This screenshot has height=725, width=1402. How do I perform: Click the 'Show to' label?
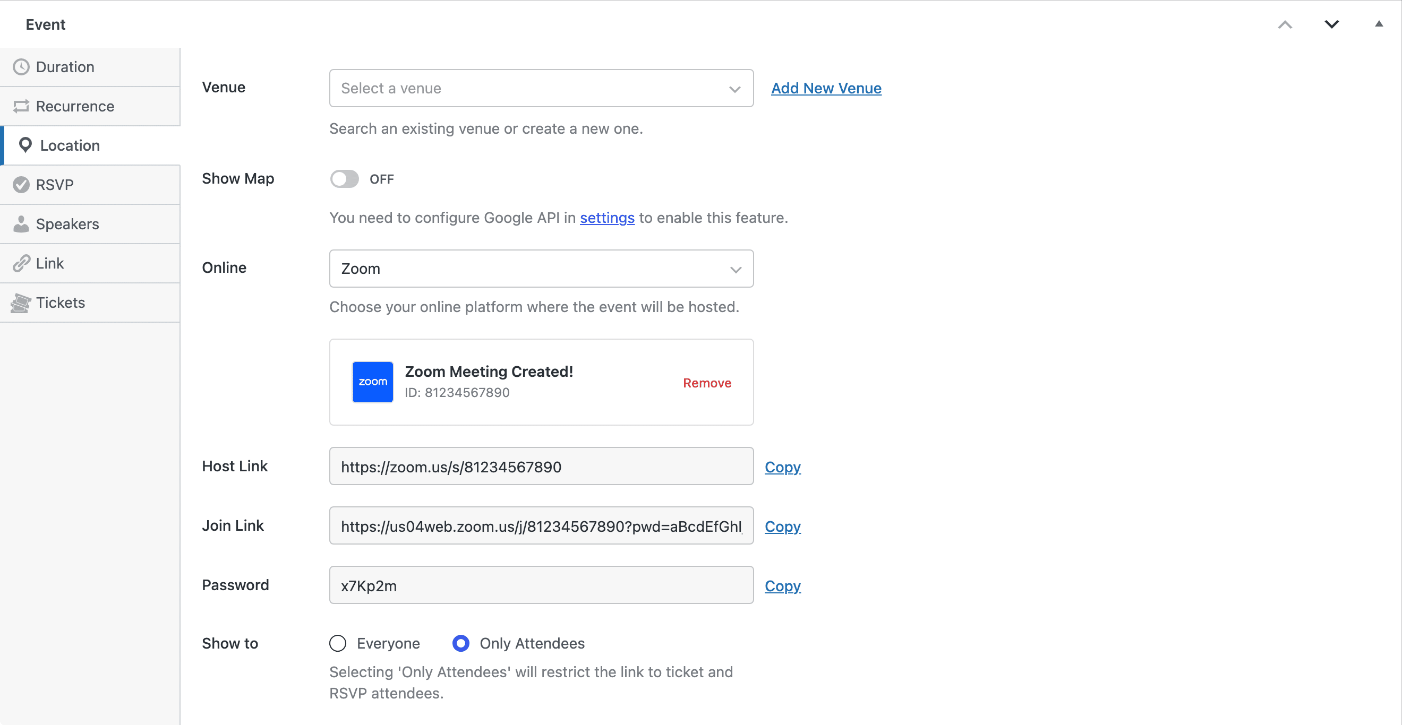pos(229,643)
